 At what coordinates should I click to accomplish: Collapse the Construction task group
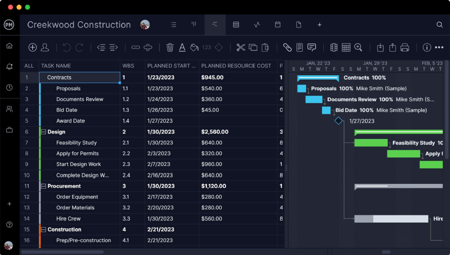[44, 229]
